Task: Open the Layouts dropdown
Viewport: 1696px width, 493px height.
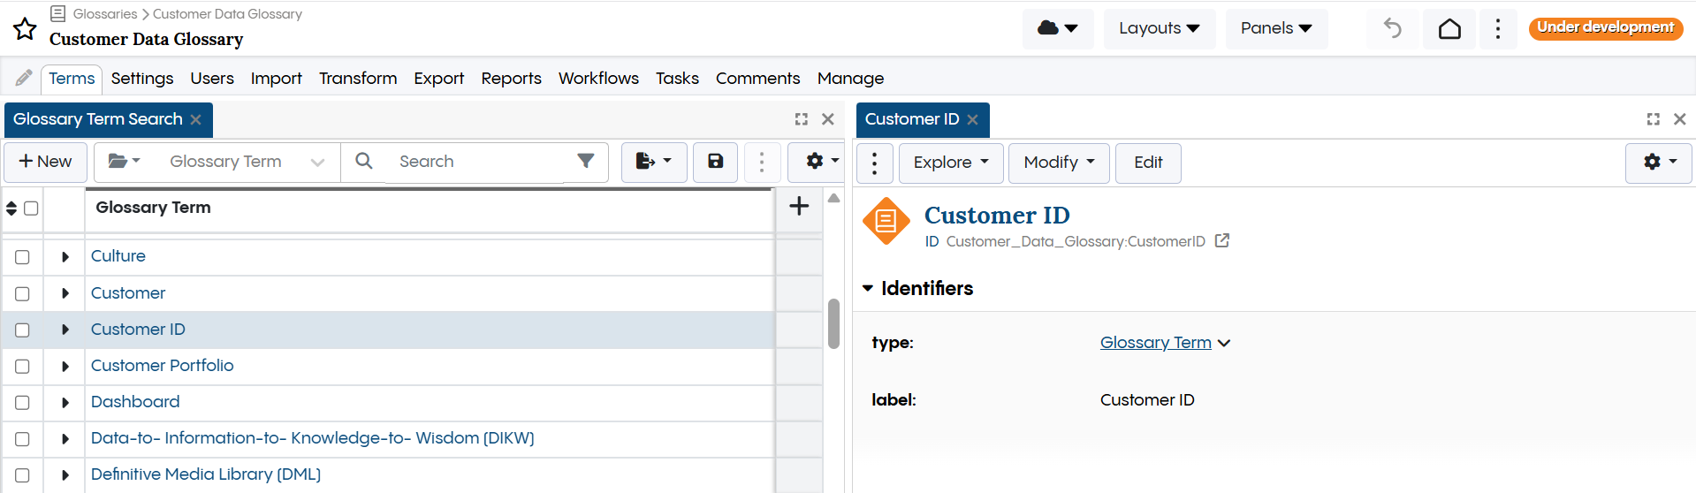Action: 1159,28
